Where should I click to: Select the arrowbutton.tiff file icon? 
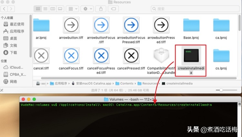point(71,25)
